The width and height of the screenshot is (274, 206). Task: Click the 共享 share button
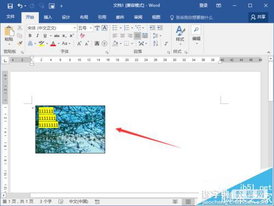click(258, 17)
